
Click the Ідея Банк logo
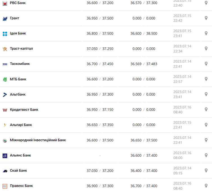(x=5, y=34)
